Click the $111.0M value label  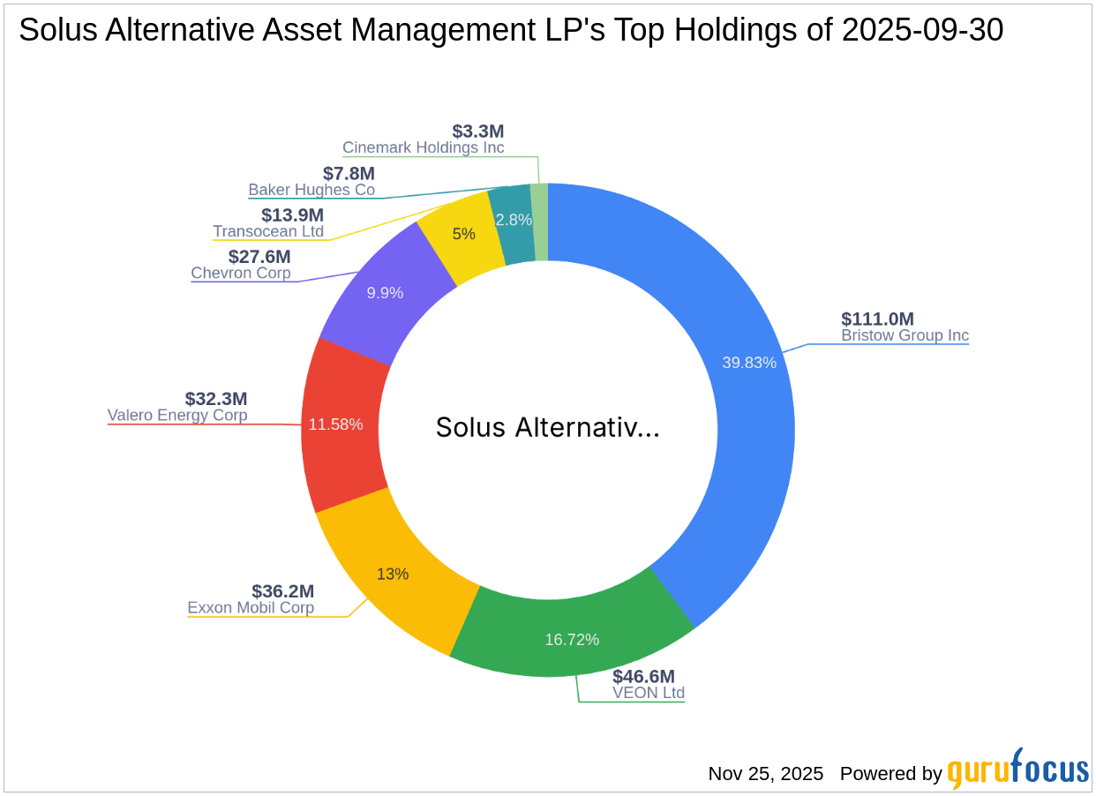coord(876,319)
